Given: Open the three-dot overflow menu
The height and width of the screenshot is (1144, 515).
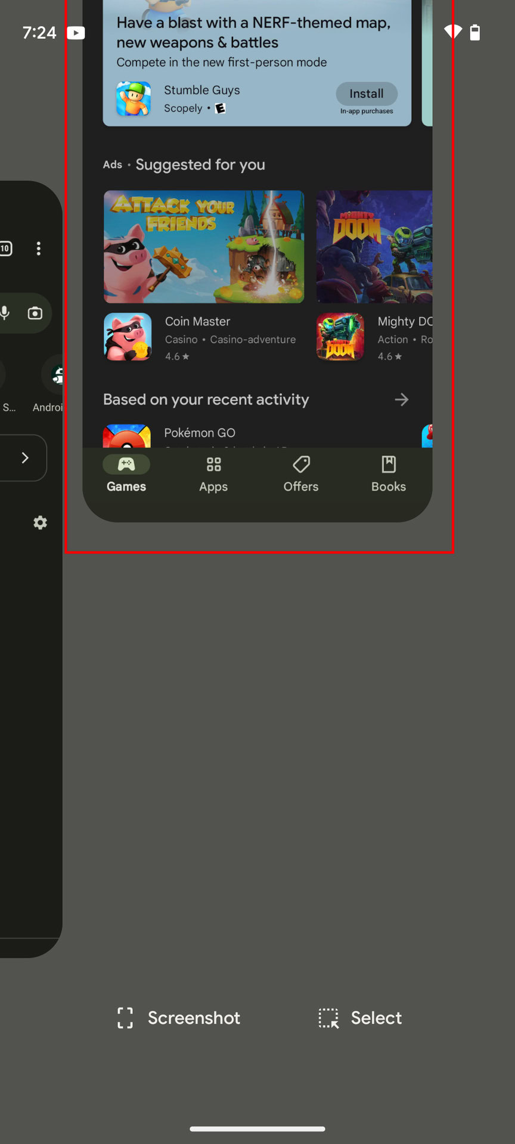Looking at the screenshot, I should coord(39,248).
